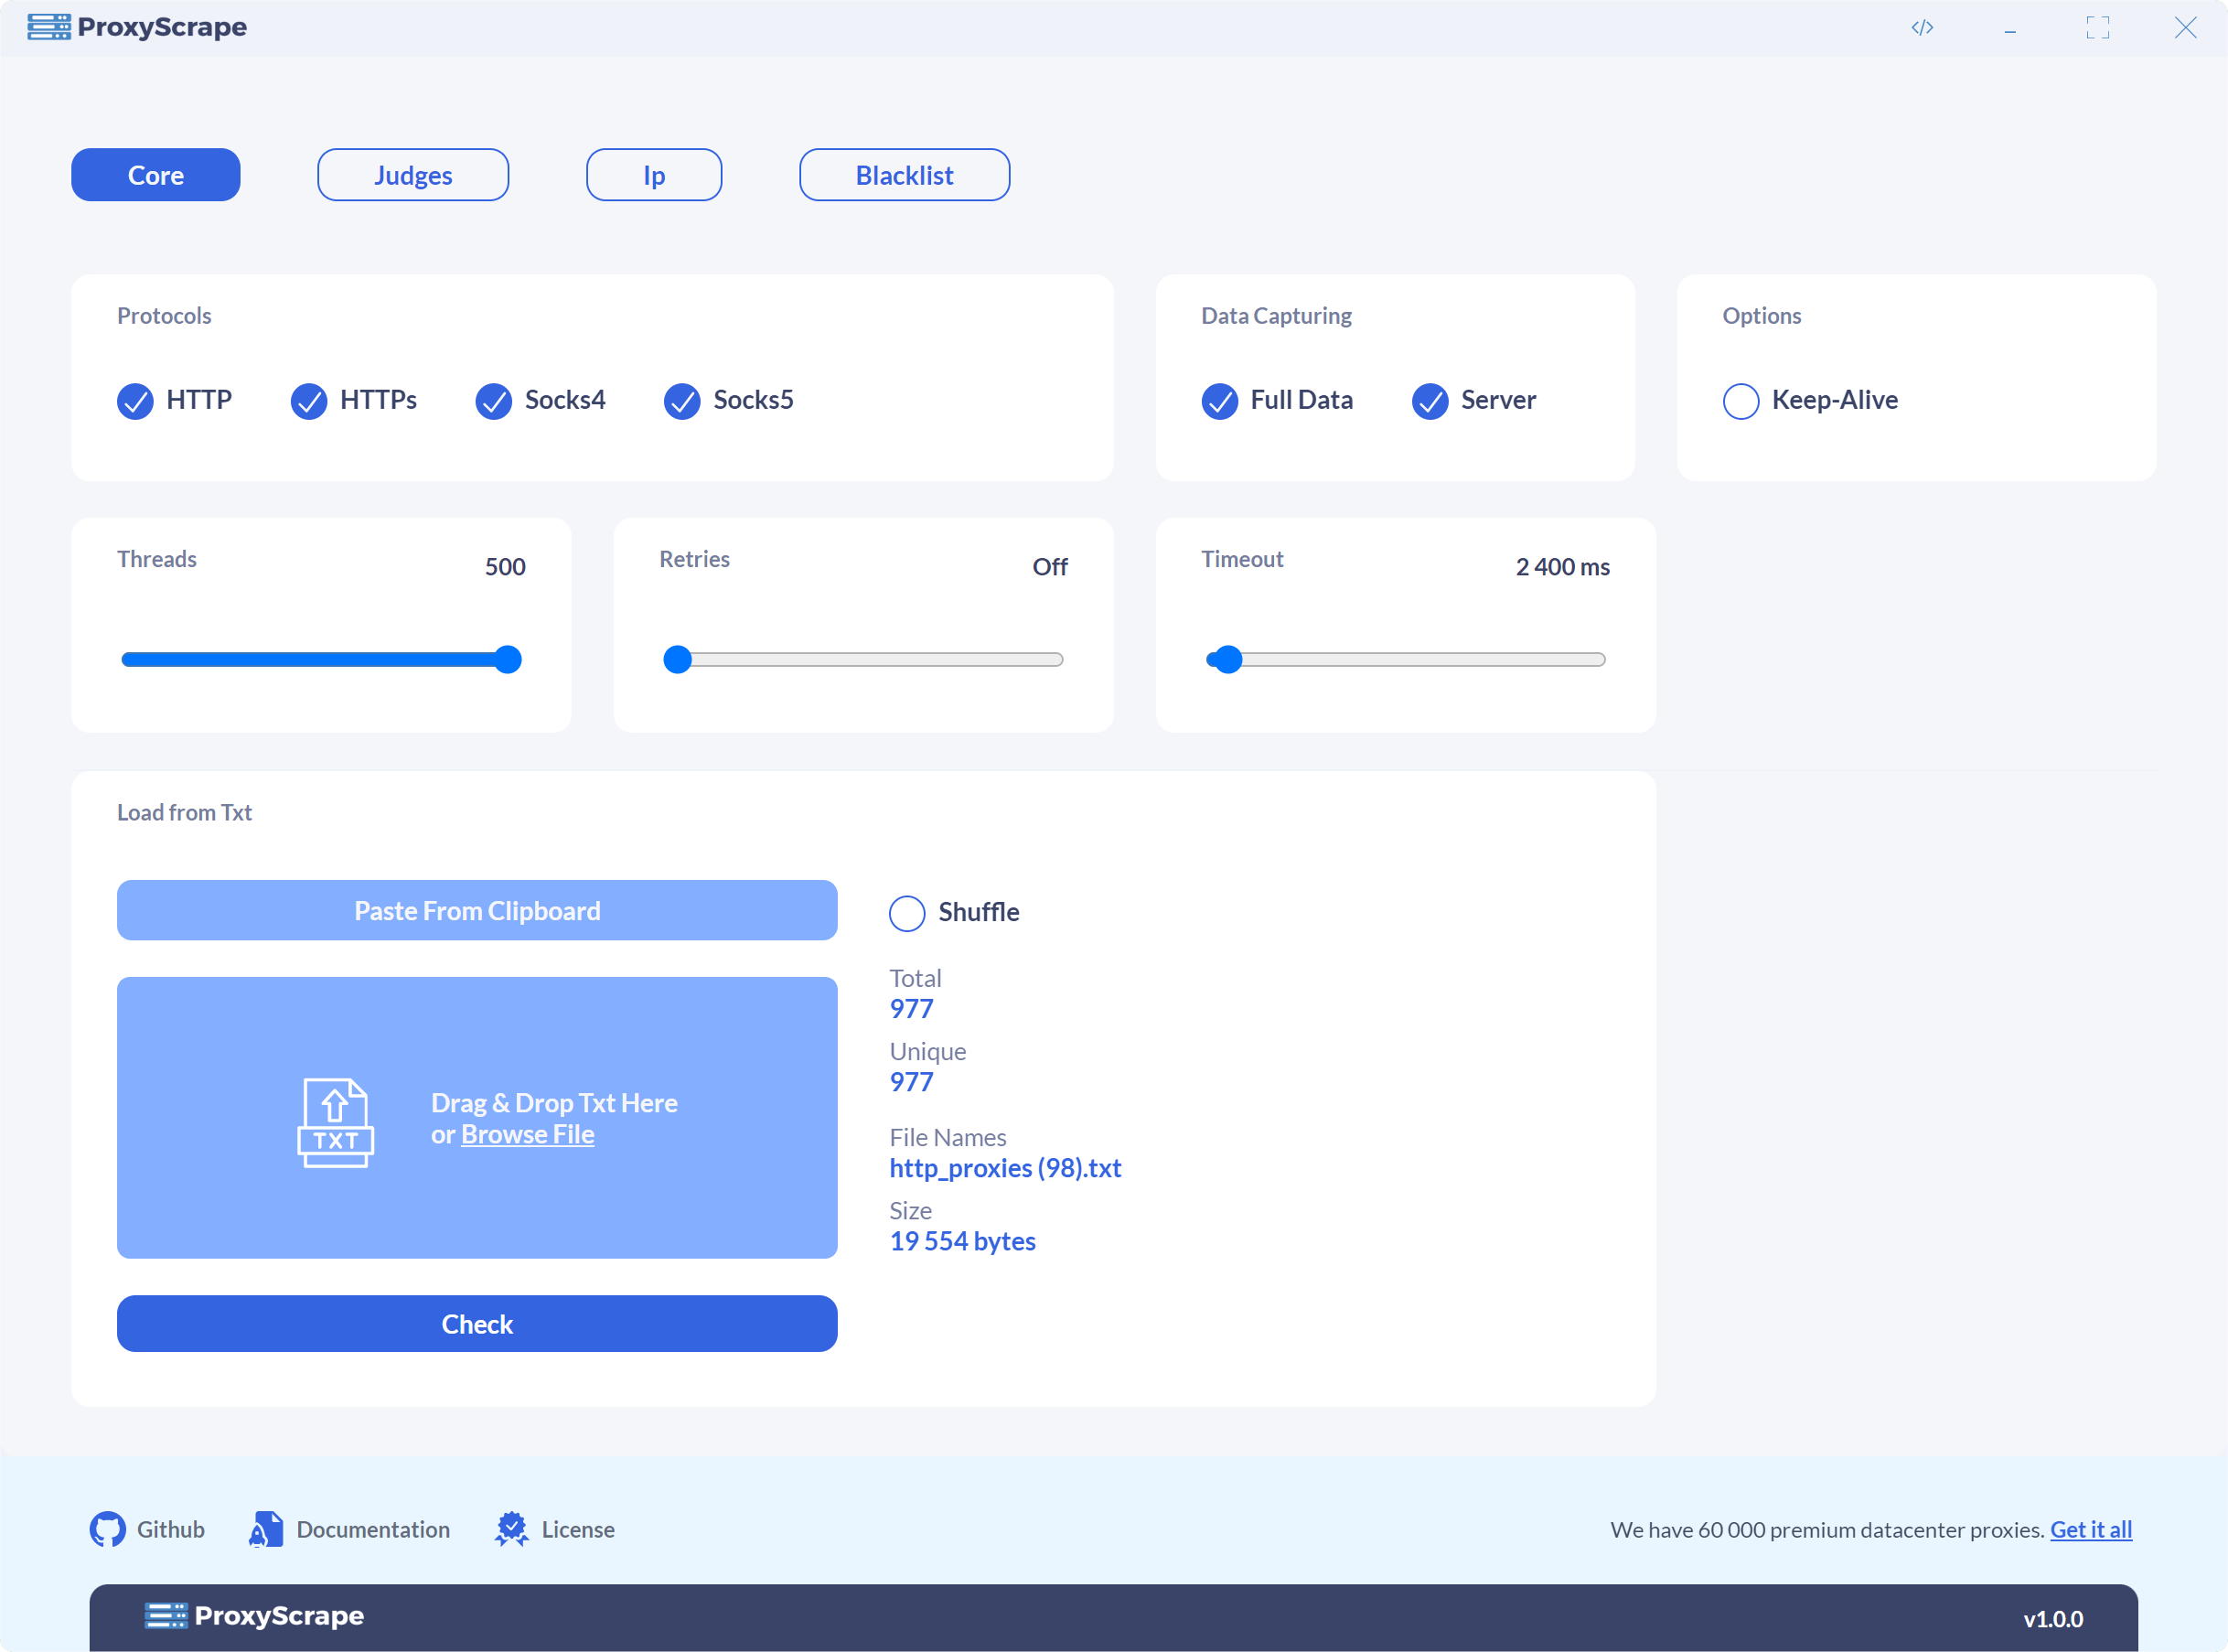
Task: Uncheck the HTTP protocol checkbox
Action: [x=136, y=401]
